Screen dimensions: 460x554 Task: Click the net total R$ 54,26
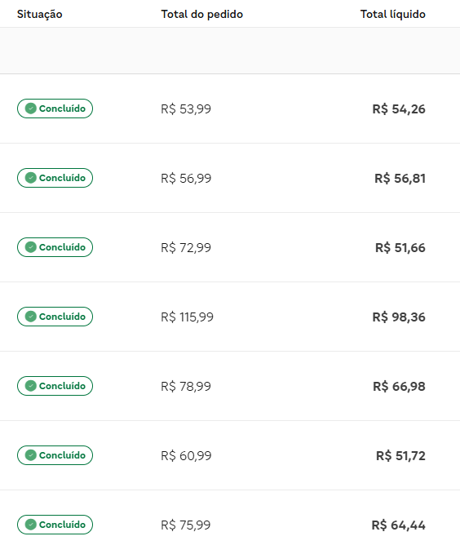point(399,109)
